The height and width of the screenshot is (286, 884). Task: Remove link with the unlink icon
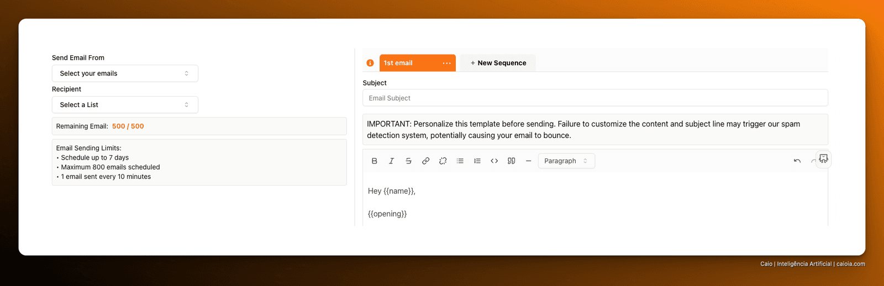click(443, 161)
